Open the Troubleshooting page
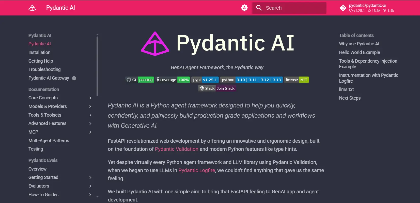 [44, 69]
